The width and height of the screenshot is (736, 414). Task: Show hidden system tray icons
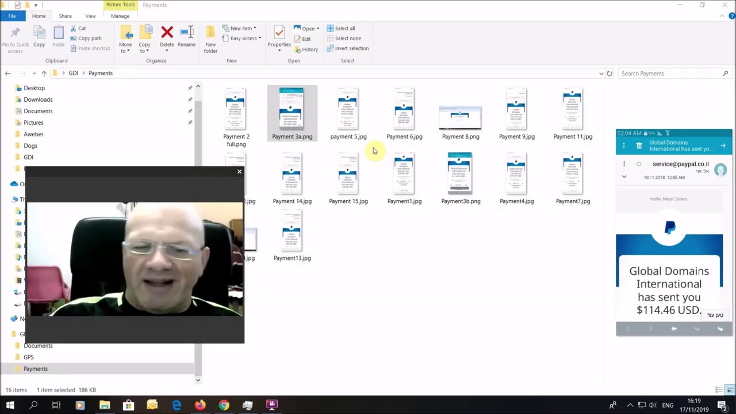click(630, 405)
